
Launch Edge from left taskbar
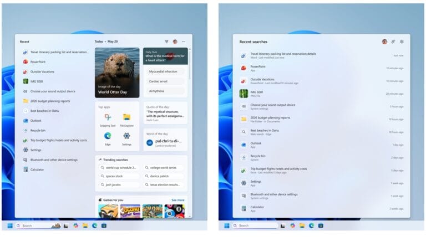94,225
